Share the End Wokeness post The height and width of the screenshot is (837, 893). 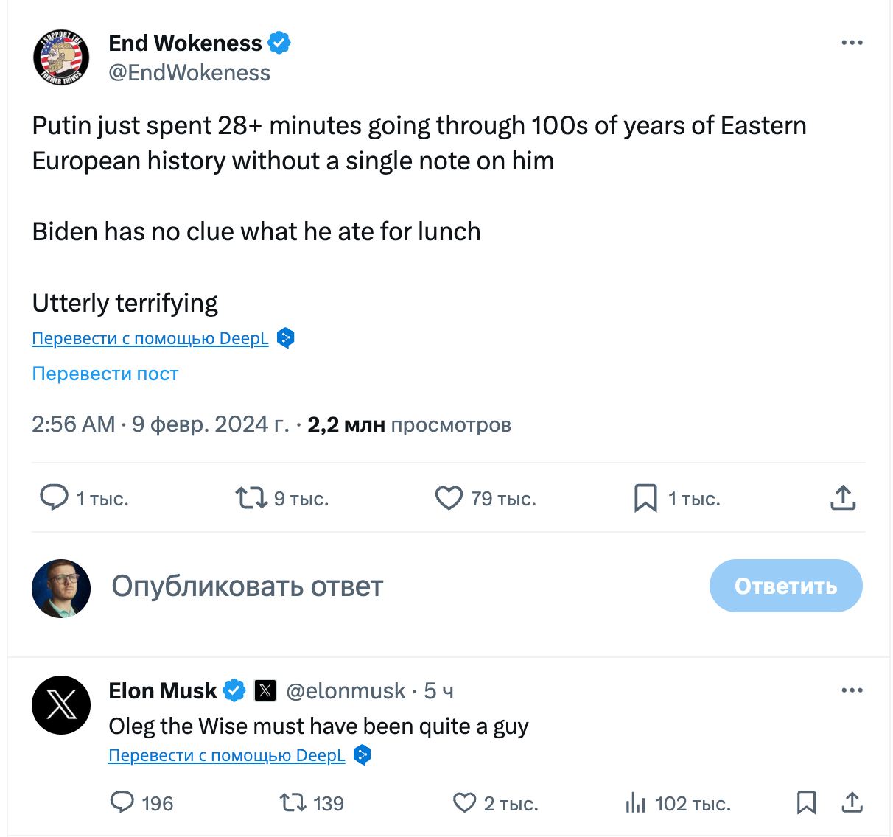(843, 498)
